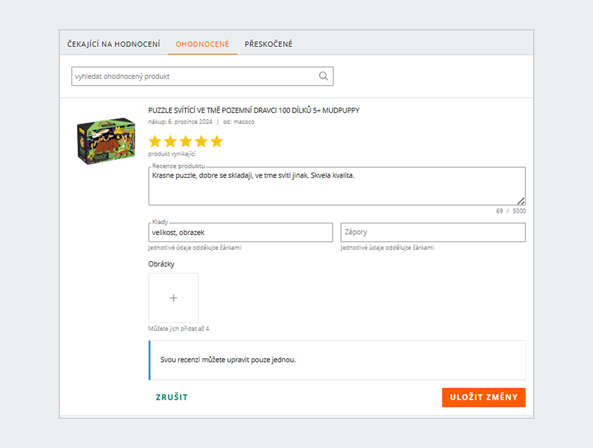Image resolution: width=593 pixels, height=448 pixels.
Task: Select the second rating star
Action: (x=170, y=141)
